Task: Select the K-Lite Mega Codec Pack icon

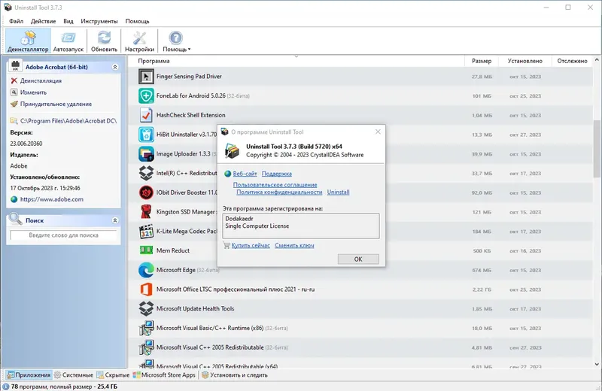Action: click(x=146, y=232)
